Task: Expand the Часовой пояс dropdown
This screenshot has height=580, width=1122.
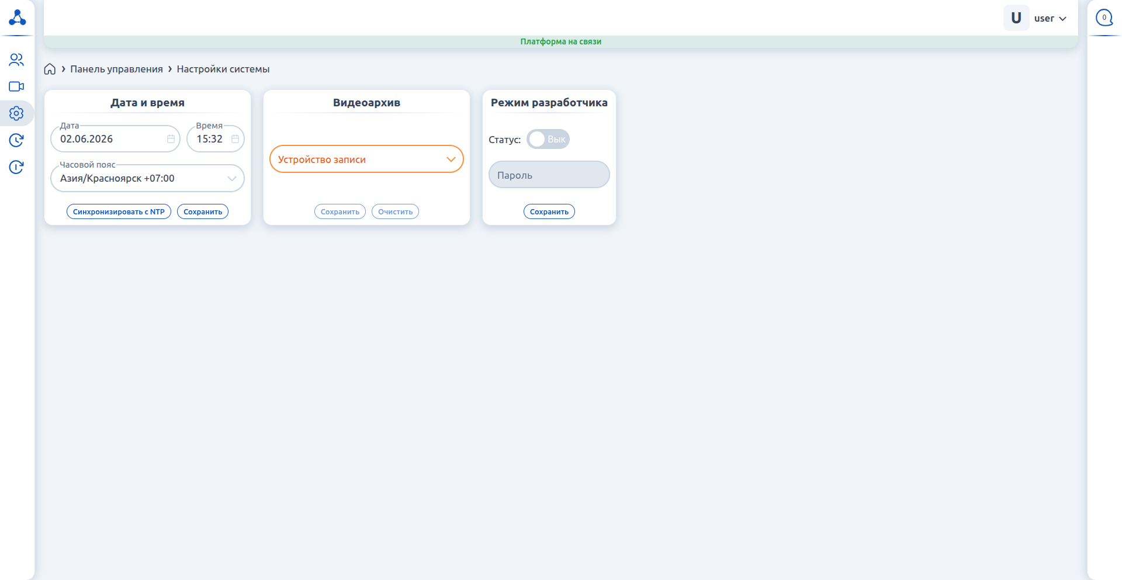Action: (147, 178)
